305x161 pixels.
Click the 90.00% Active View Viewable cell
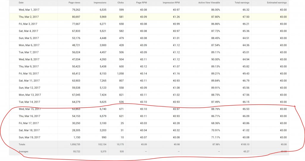[211, 59]
